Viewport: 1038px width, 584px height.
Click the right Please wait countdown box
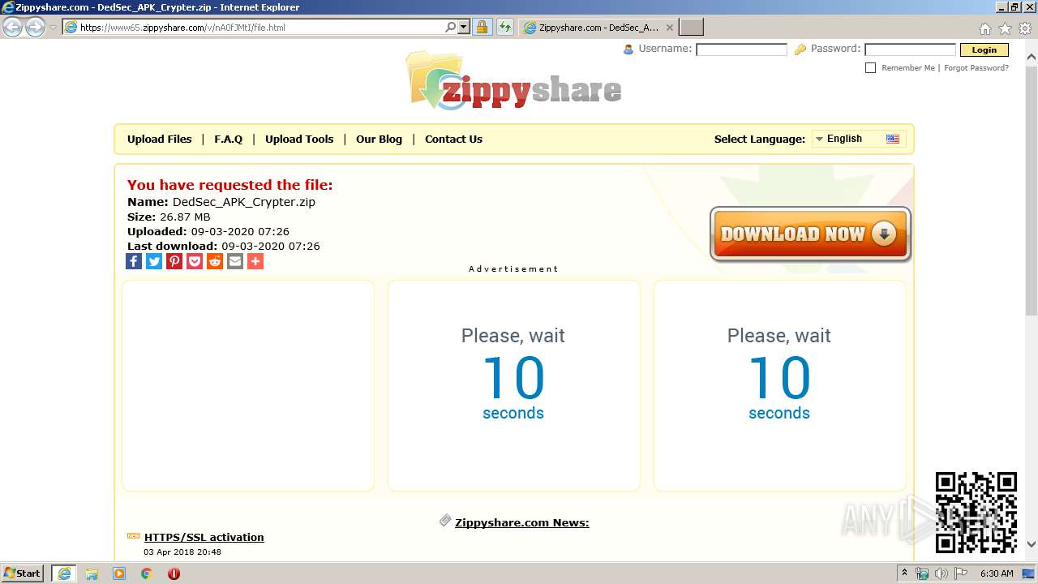(x=779, y=385)
